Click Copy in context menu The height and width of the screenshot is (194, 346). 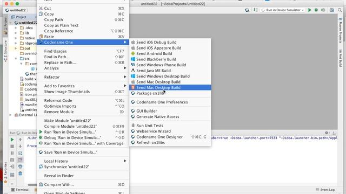click(83, 14)
